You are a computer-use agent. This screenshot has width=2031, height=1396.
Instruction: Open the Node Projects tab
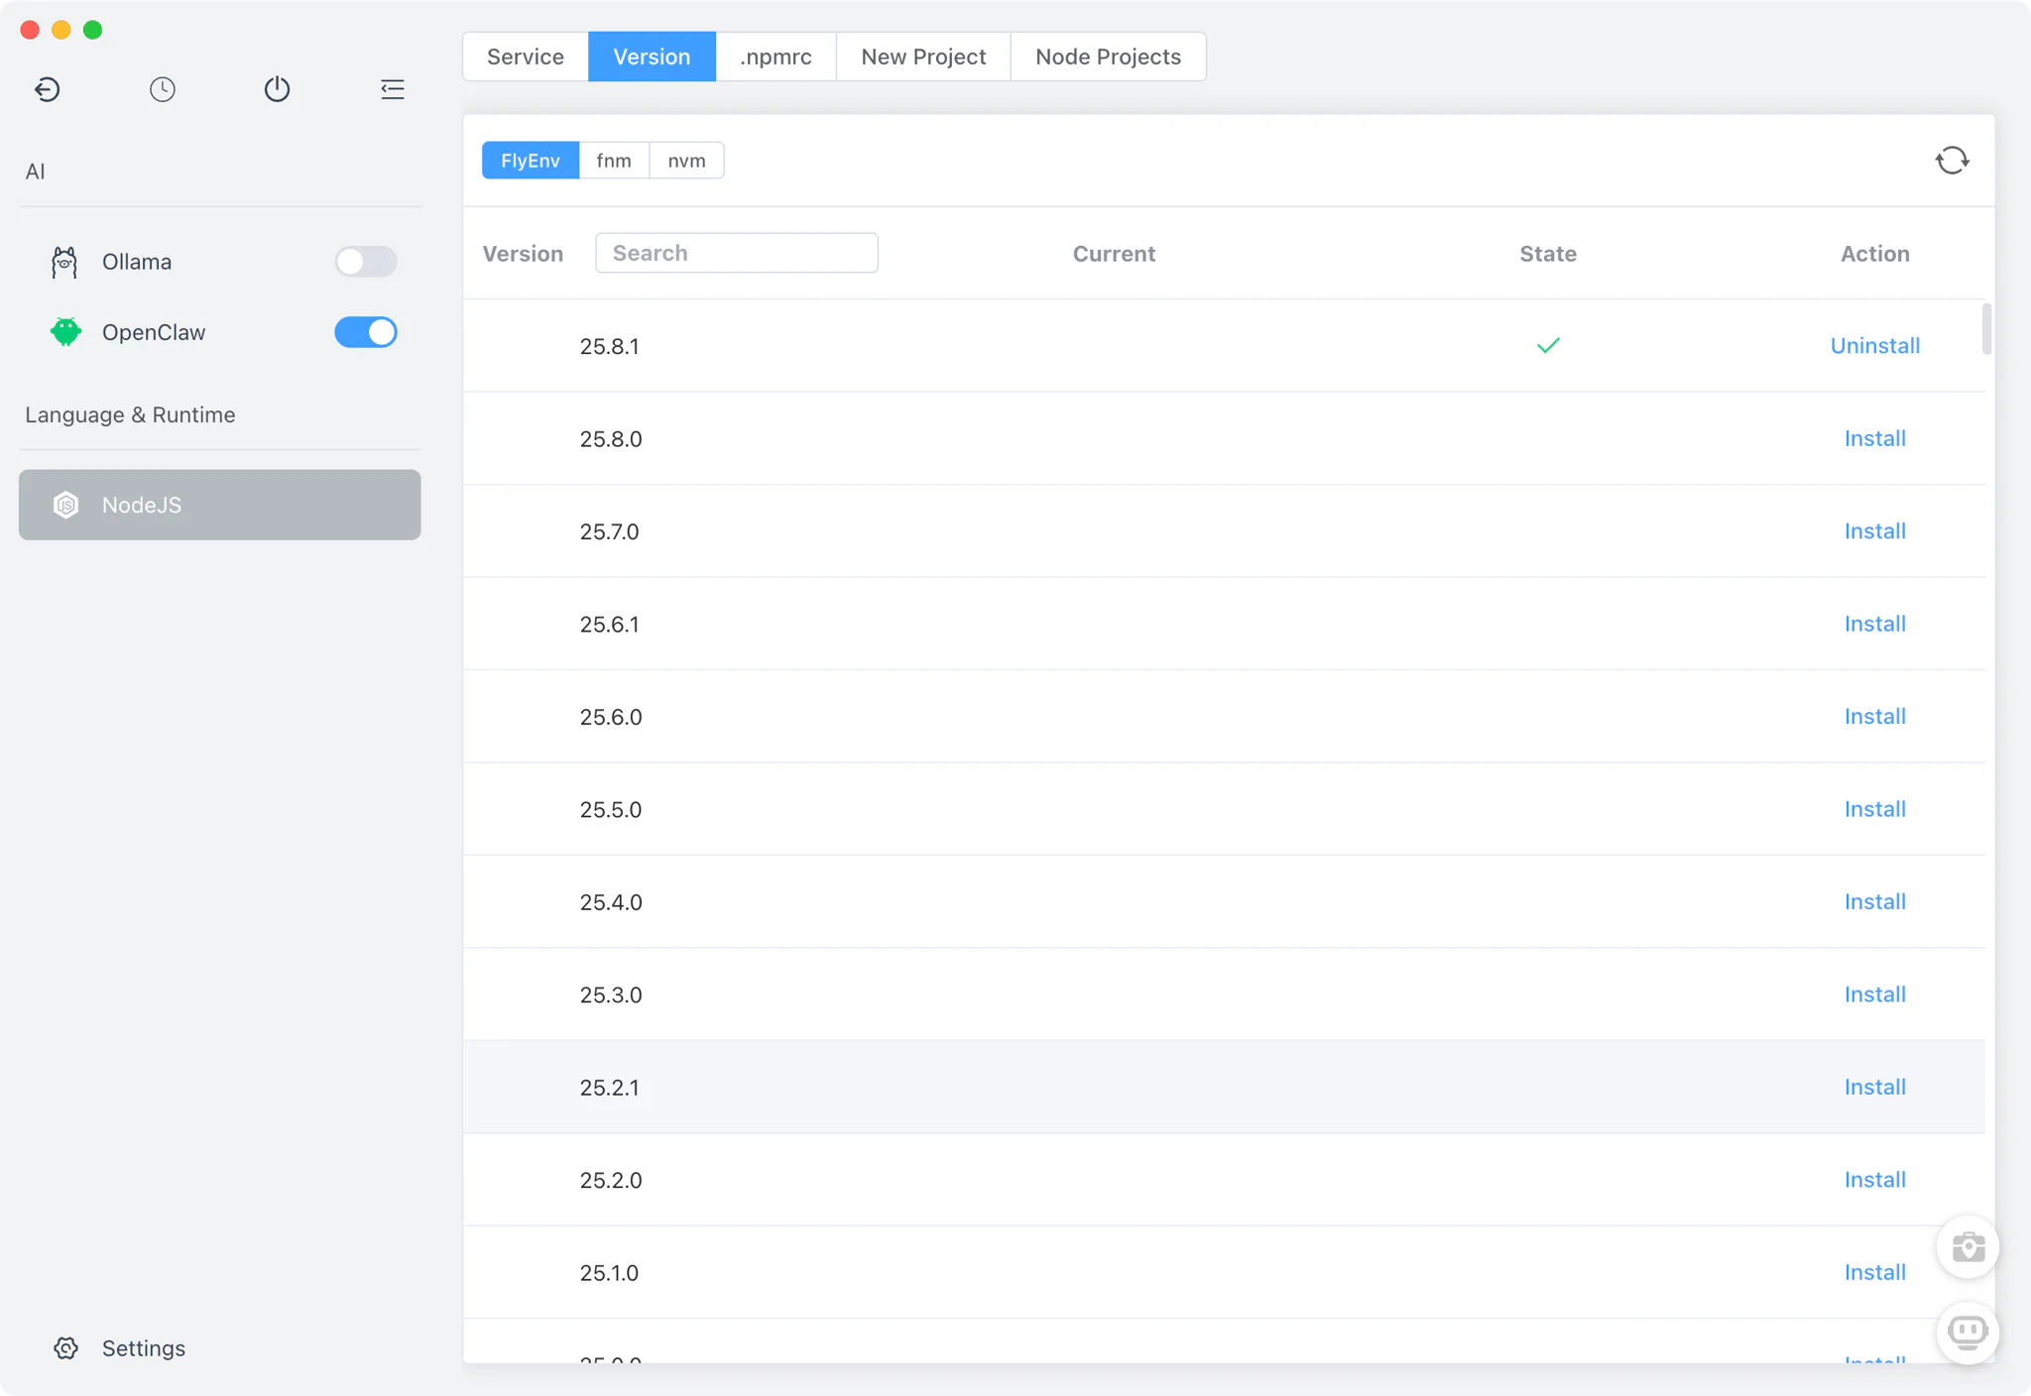[x=1108, y=57]
